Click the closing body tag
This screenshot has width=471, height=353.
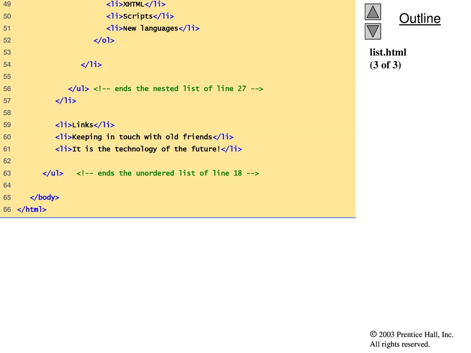click(45, 197)
